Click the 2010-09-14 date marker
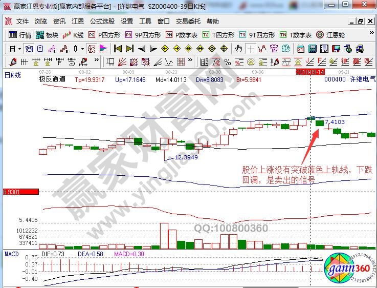The height and width of the screenshot is (288, 377). point(310,72)
